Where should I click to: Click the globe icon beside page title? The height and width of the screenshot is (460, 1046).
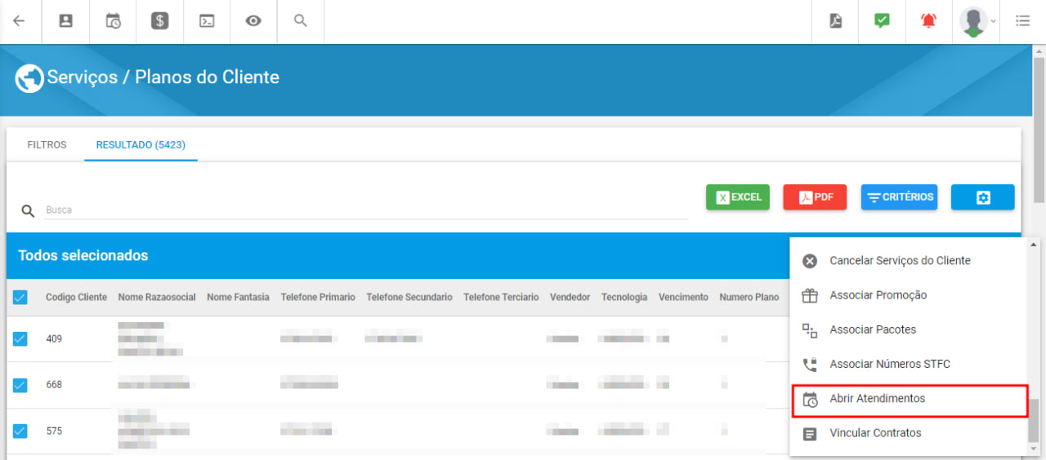click(29, 78)
